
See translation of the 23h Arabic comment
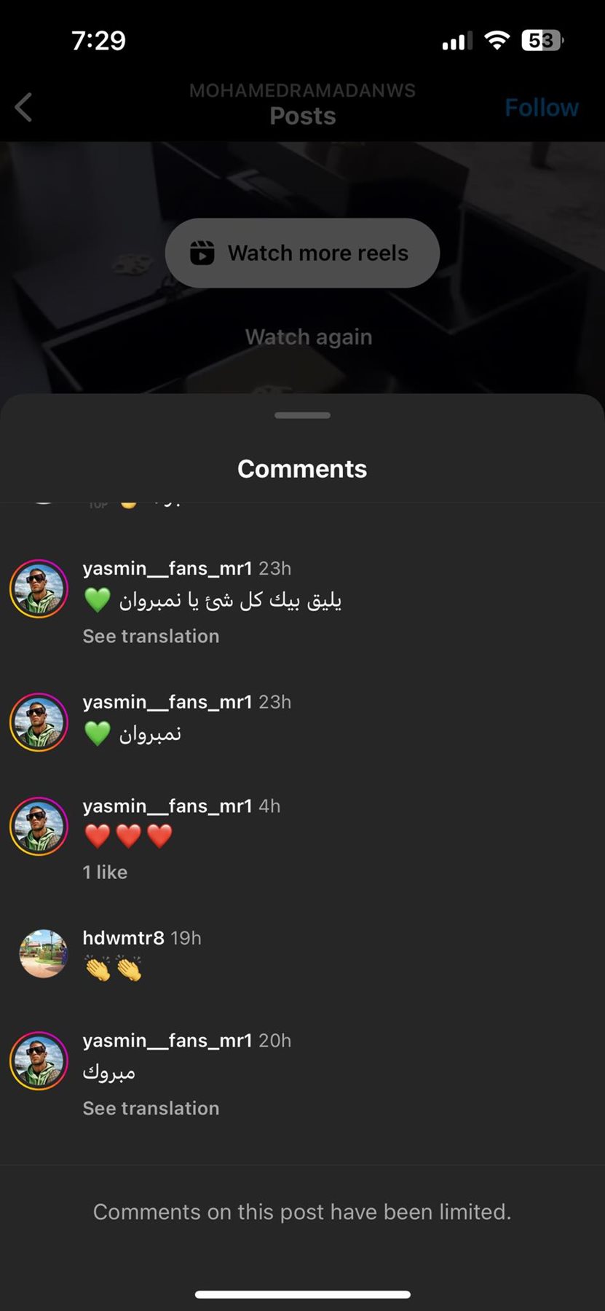pos(151,636)
